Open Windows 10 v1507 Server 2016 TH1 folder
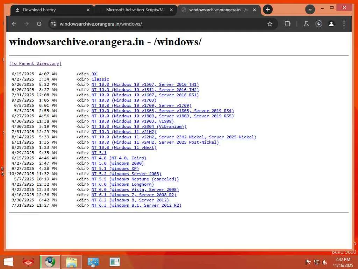The image size is (358, 269). pos(145,84)
